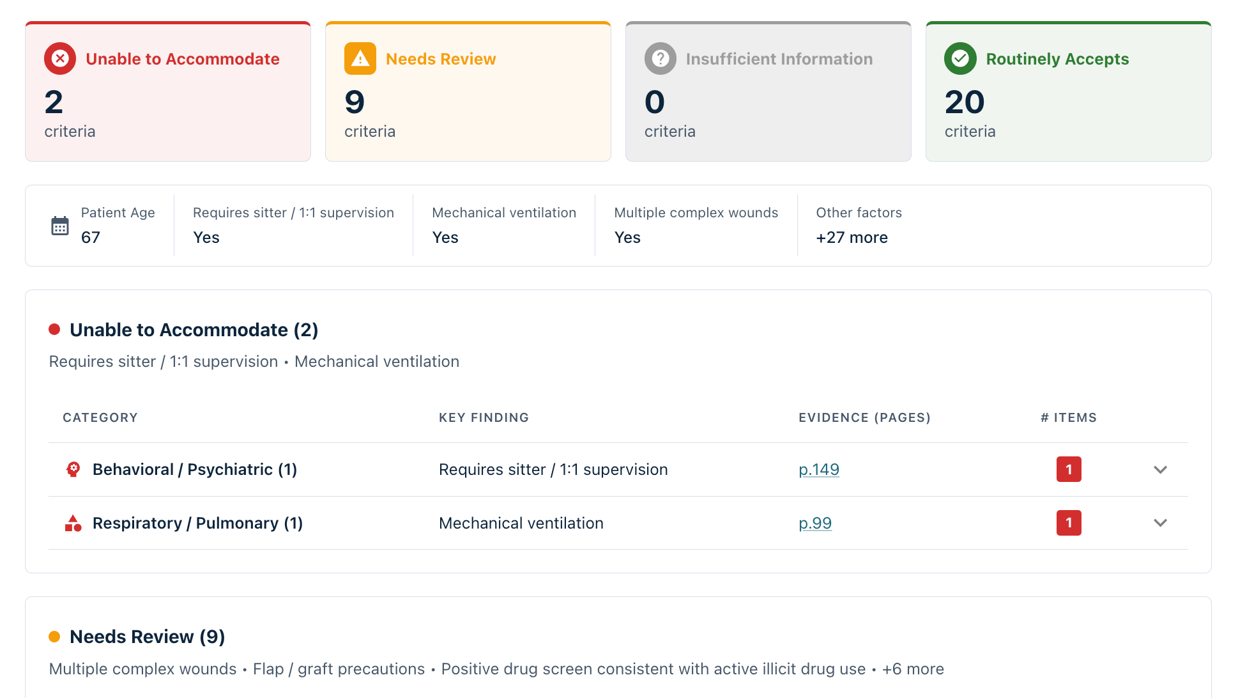Click the count 9 in Needs Review card
This screenshot has height=698, width=1238.
coord(355,102)
